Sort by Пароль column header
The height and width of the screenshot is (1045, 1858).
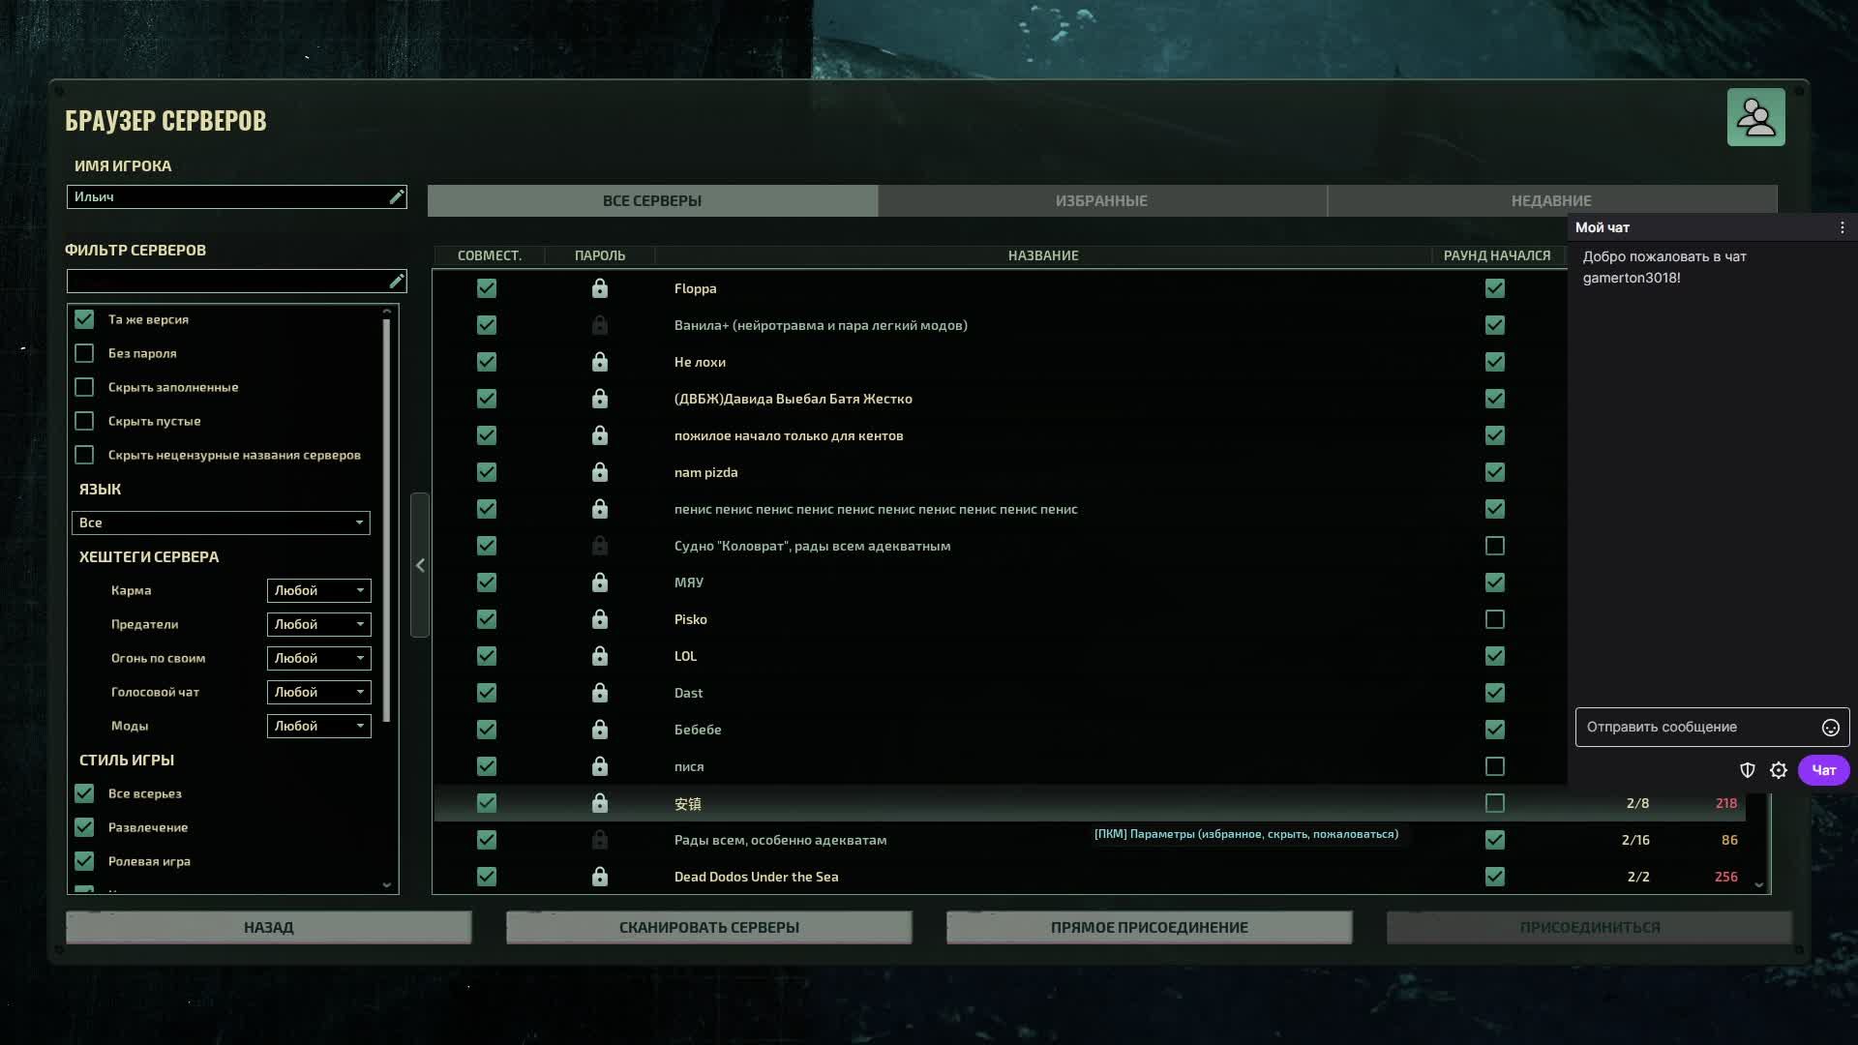point(600,255)
